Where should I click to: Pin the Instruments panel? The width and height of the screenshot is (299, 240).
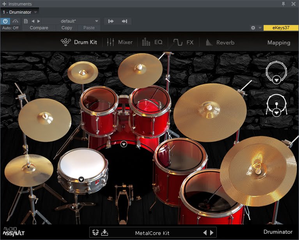pos(283,4)
